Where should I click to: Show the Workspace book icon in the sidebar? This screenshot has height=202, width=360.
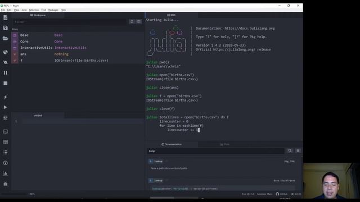point(5,142)
